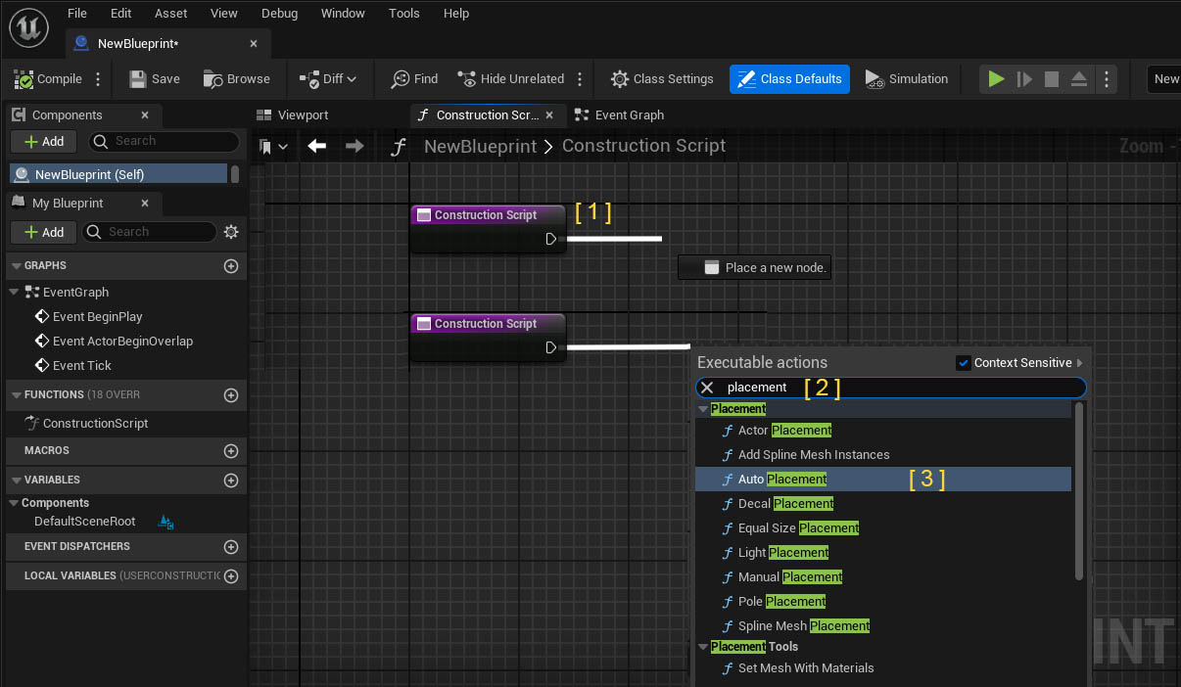
Task: Open play options three-dot menu
Action: (1107, 79)
